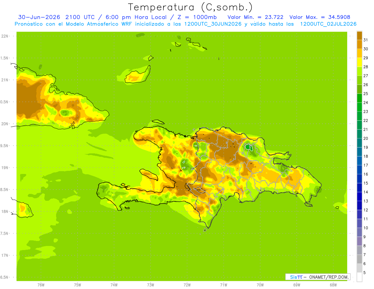Click the 76W longitude axis label

tap(41, 285)
